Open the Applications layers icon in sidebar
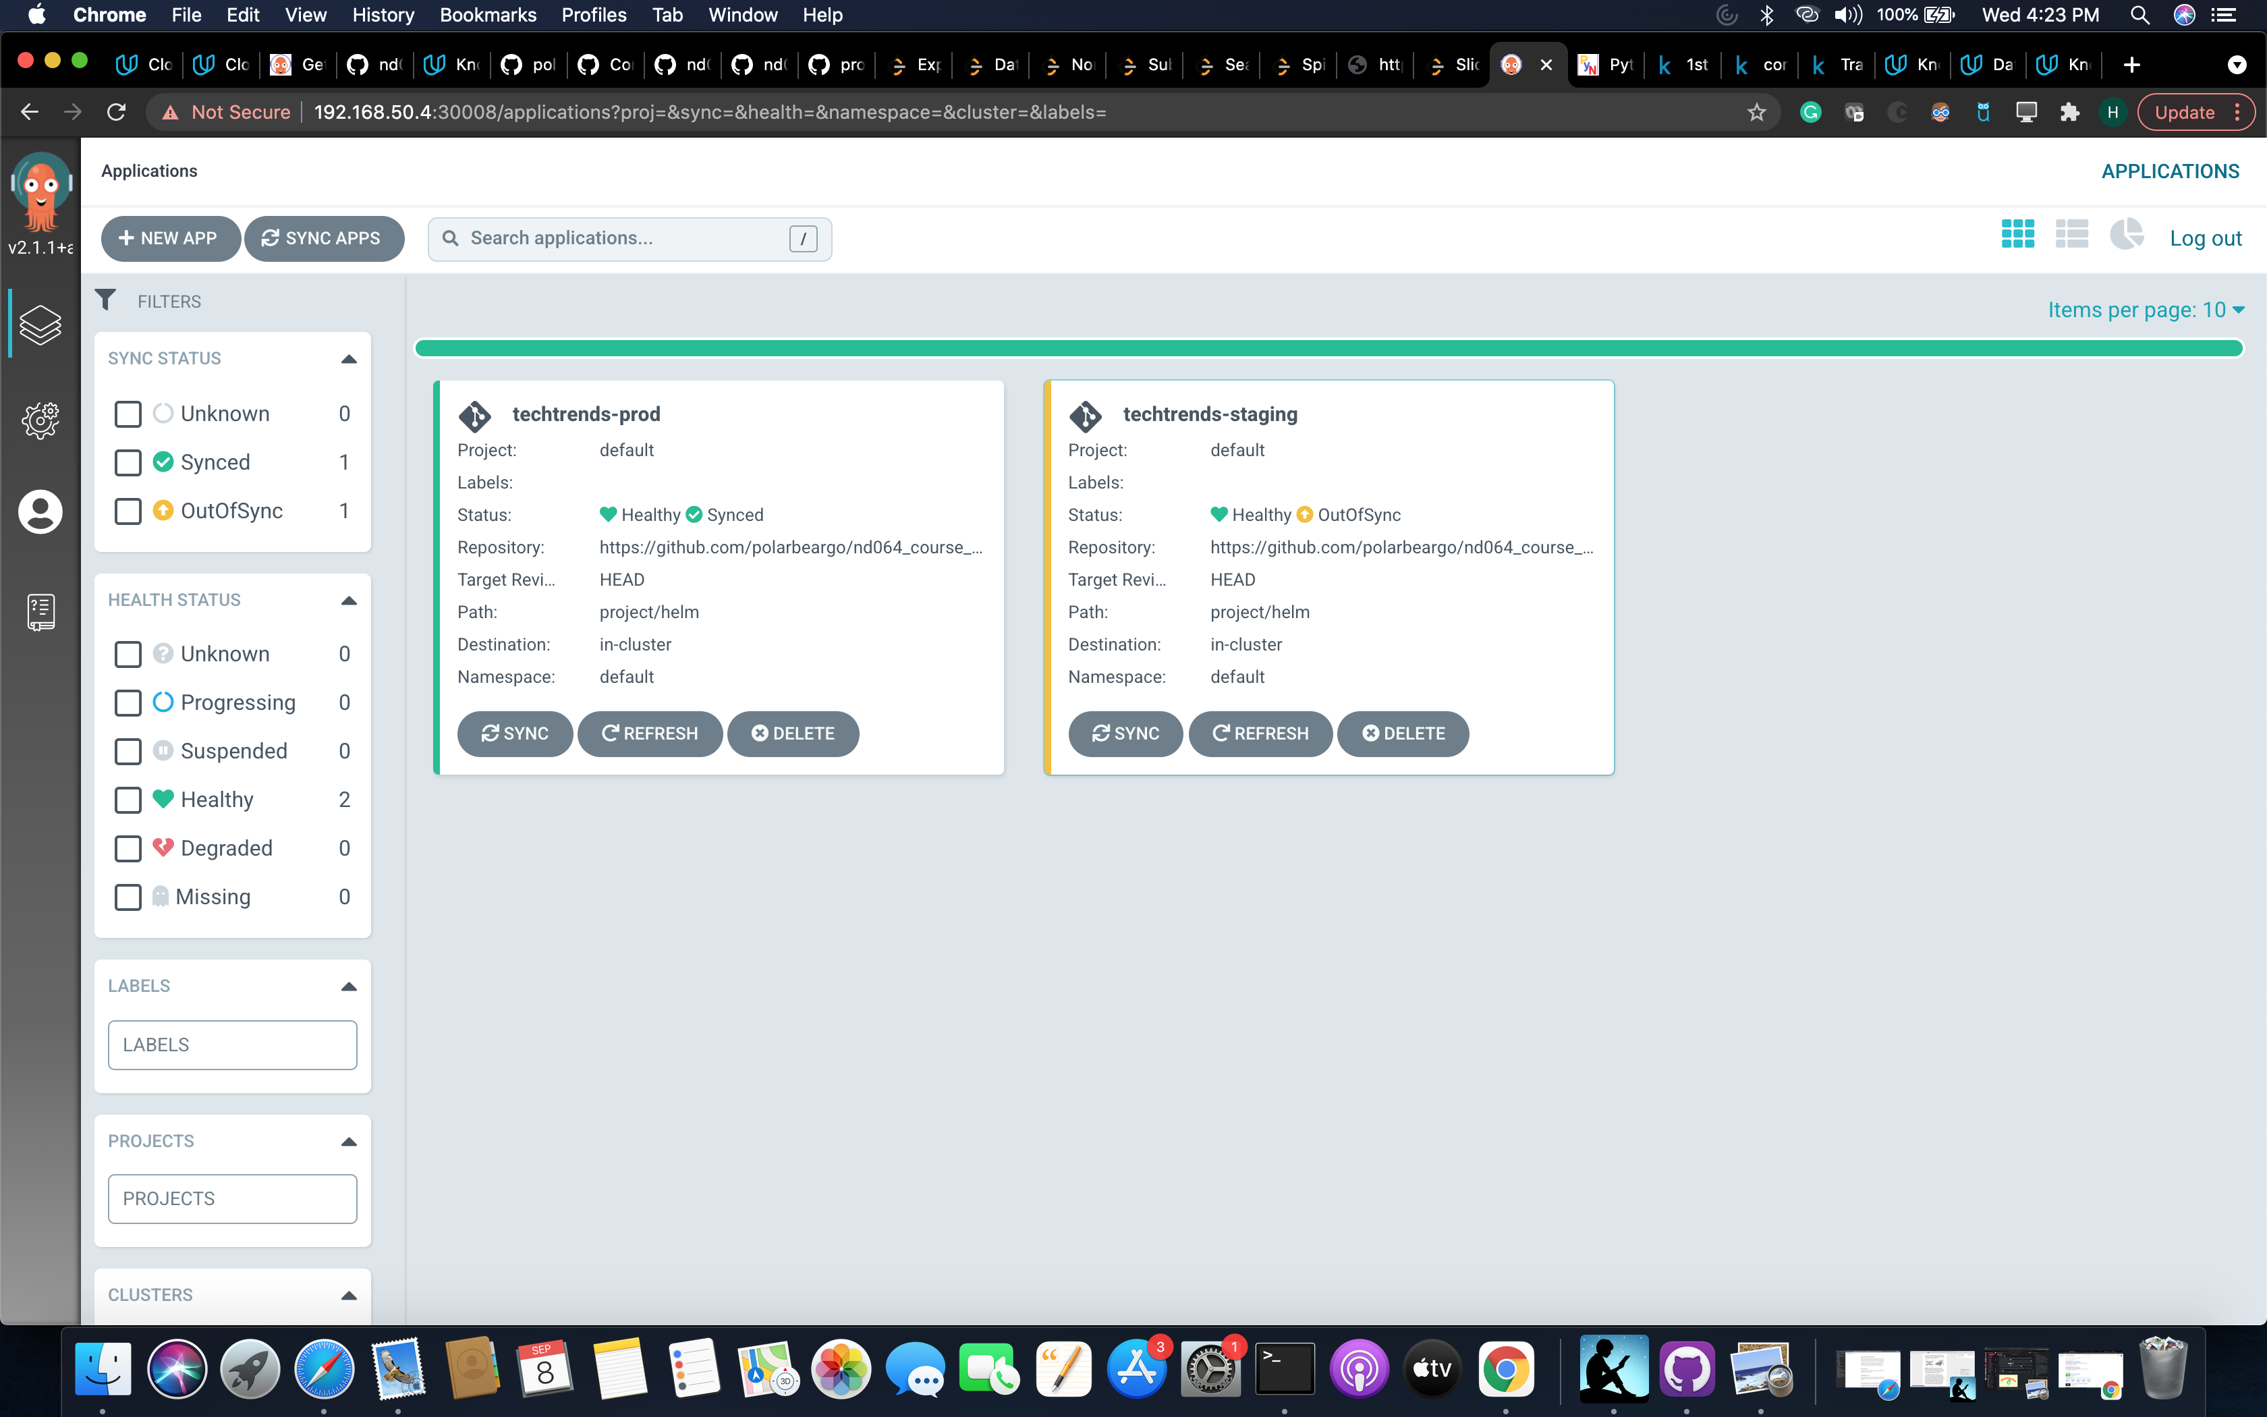The width and height of the screenshot is (2267, 1417). tap(40, 325)
